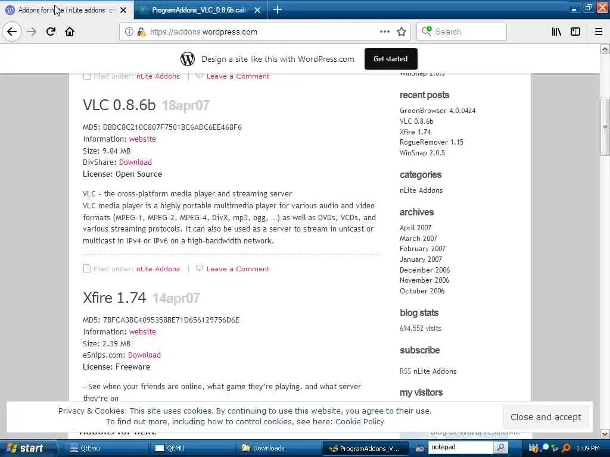This screenshot has height=457, width=610.
Task: Open RogueRemover 1.15 recent post
Action: pyautogui.click(x=431, y=142)
